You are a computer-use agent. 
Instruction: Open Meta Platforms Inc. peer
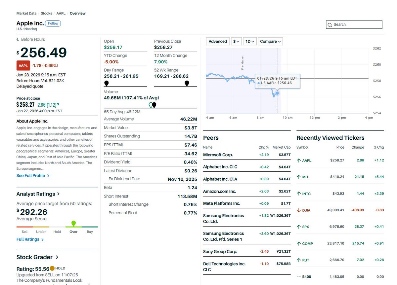tap(222, 203)
